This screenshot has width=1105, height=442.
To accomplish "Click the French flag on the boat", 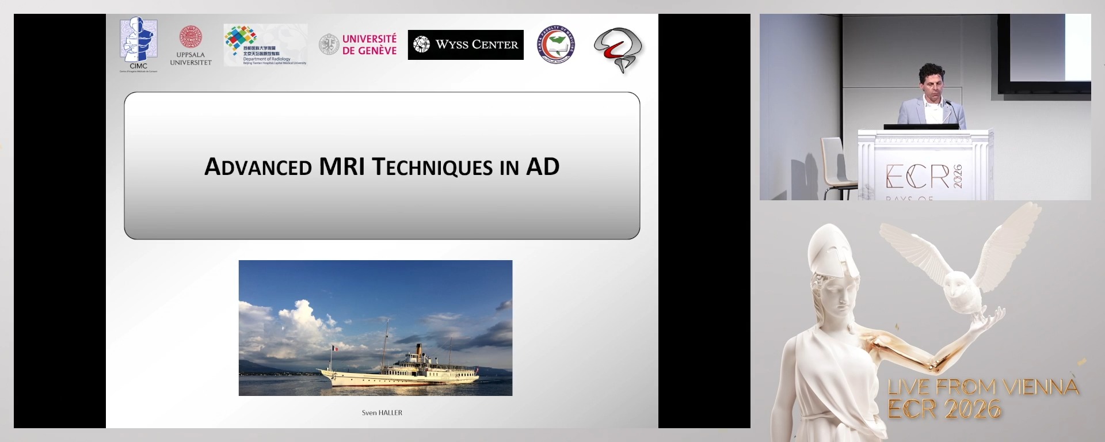I will point(334,348).
